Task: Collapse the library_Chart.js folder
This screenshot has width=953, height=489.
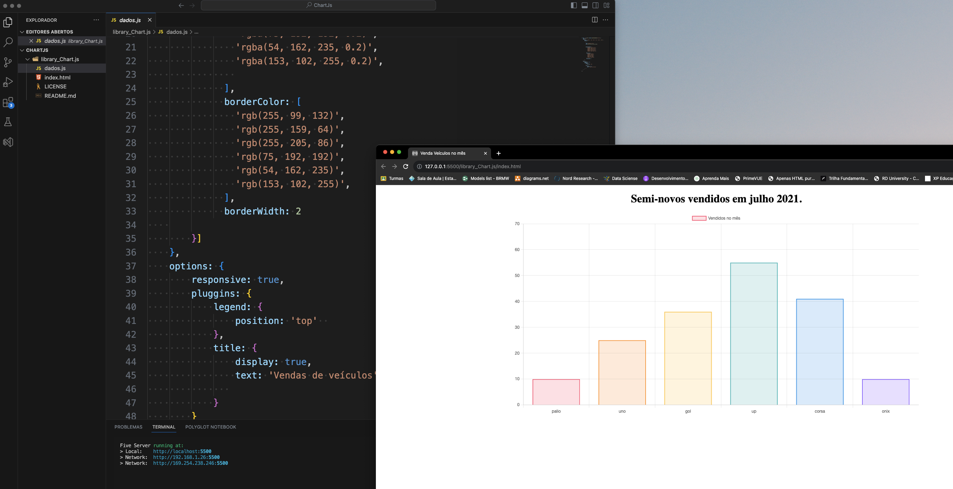Action: click(28, 59)
